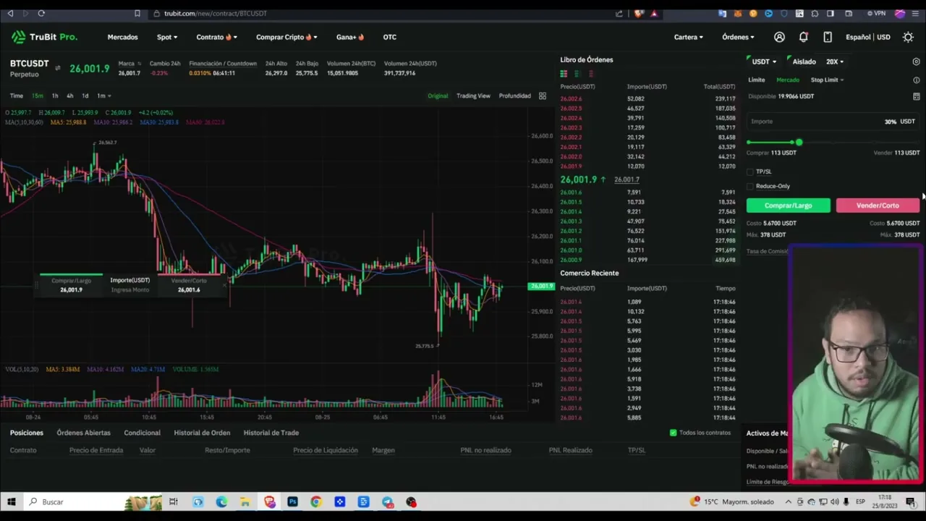
Task: Click the share page icon in address bar
Action: [x=619, y=13]
